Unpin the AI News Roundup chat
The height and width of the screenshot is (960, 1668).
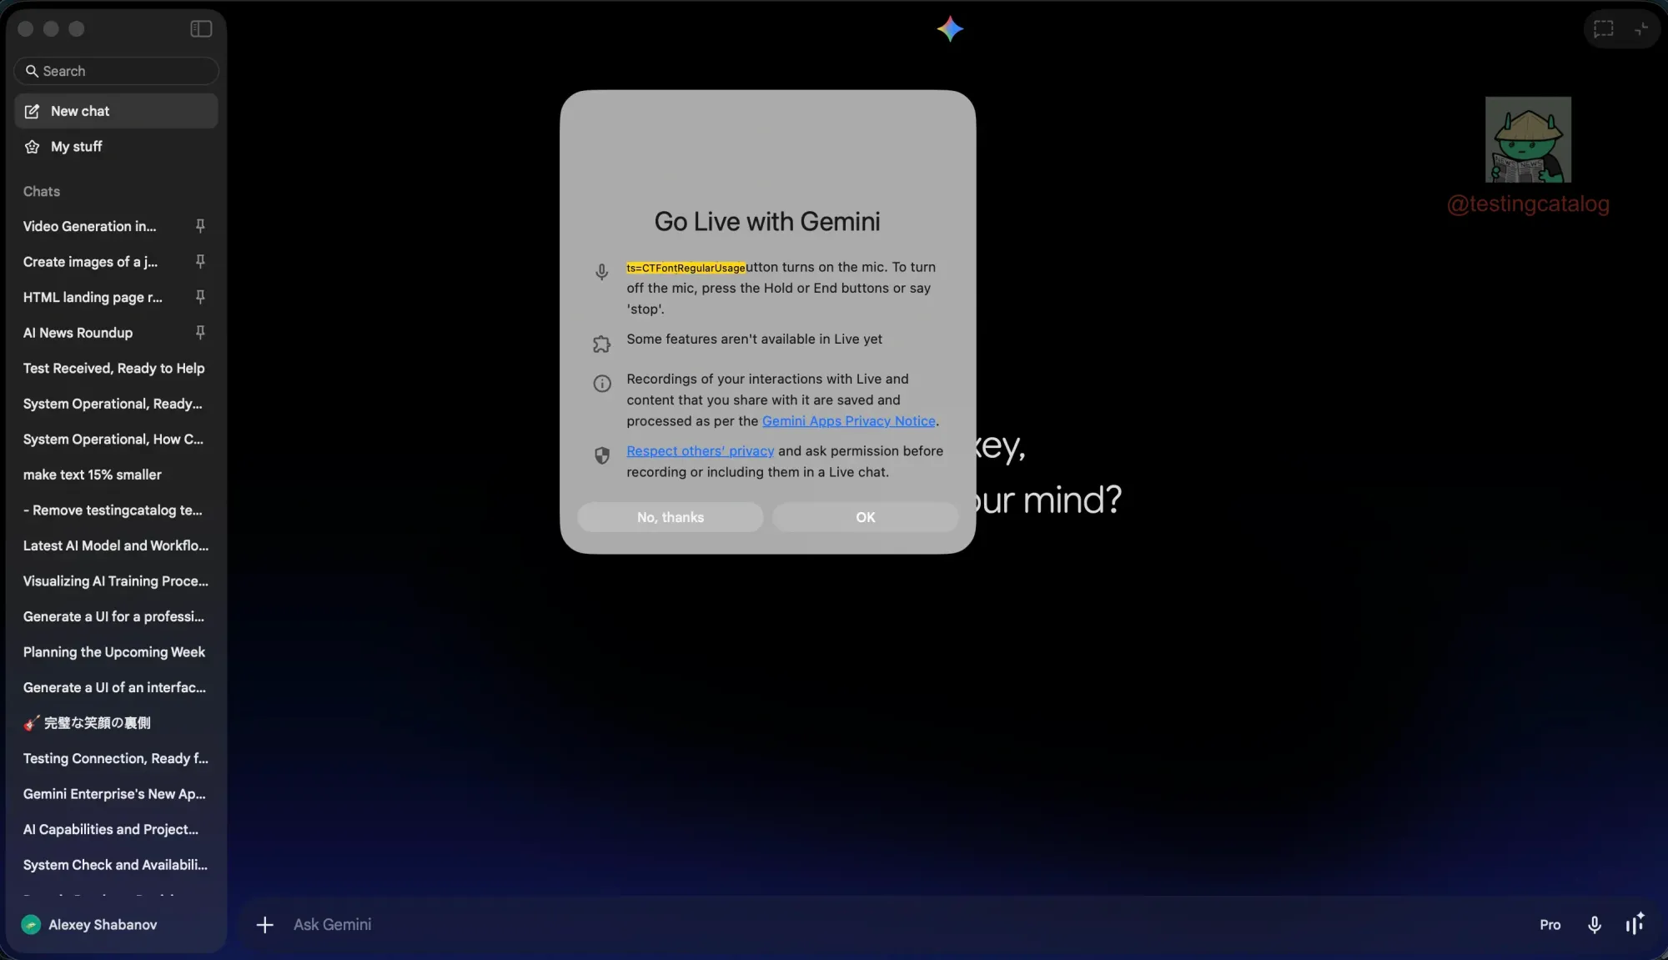click(x=200, y=333)
